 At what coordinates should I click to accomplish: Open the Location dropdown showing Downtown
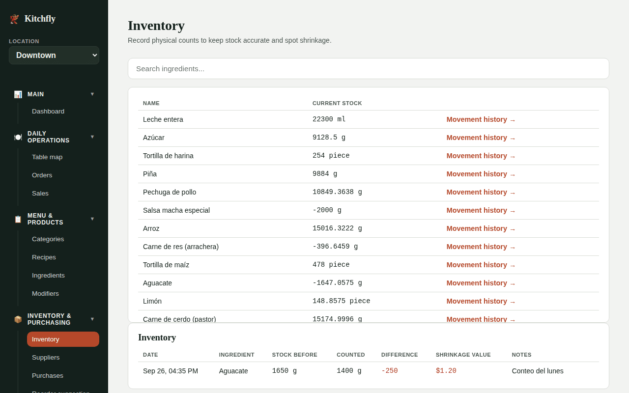[54, 56]
